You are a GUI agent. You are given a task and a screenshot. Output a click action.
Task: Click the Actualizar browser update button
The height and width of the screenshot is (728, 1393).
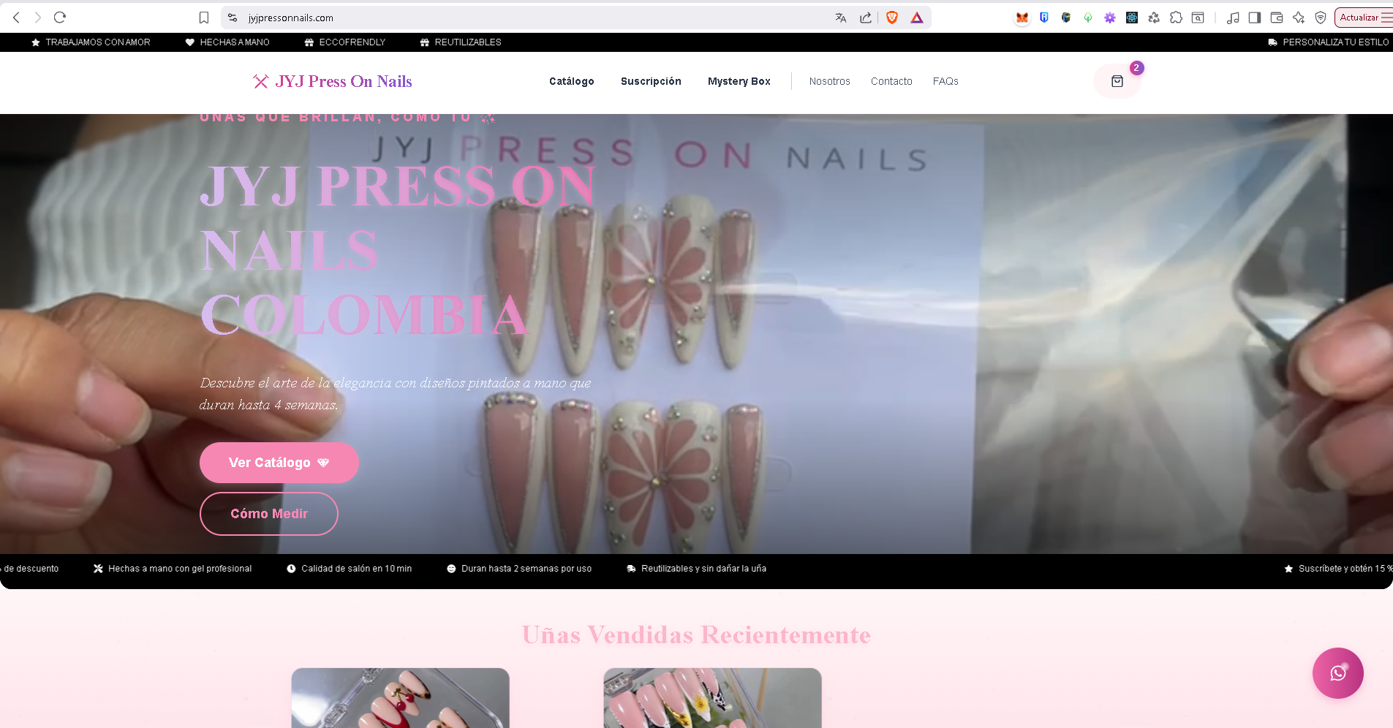[x=1358, y=18]
